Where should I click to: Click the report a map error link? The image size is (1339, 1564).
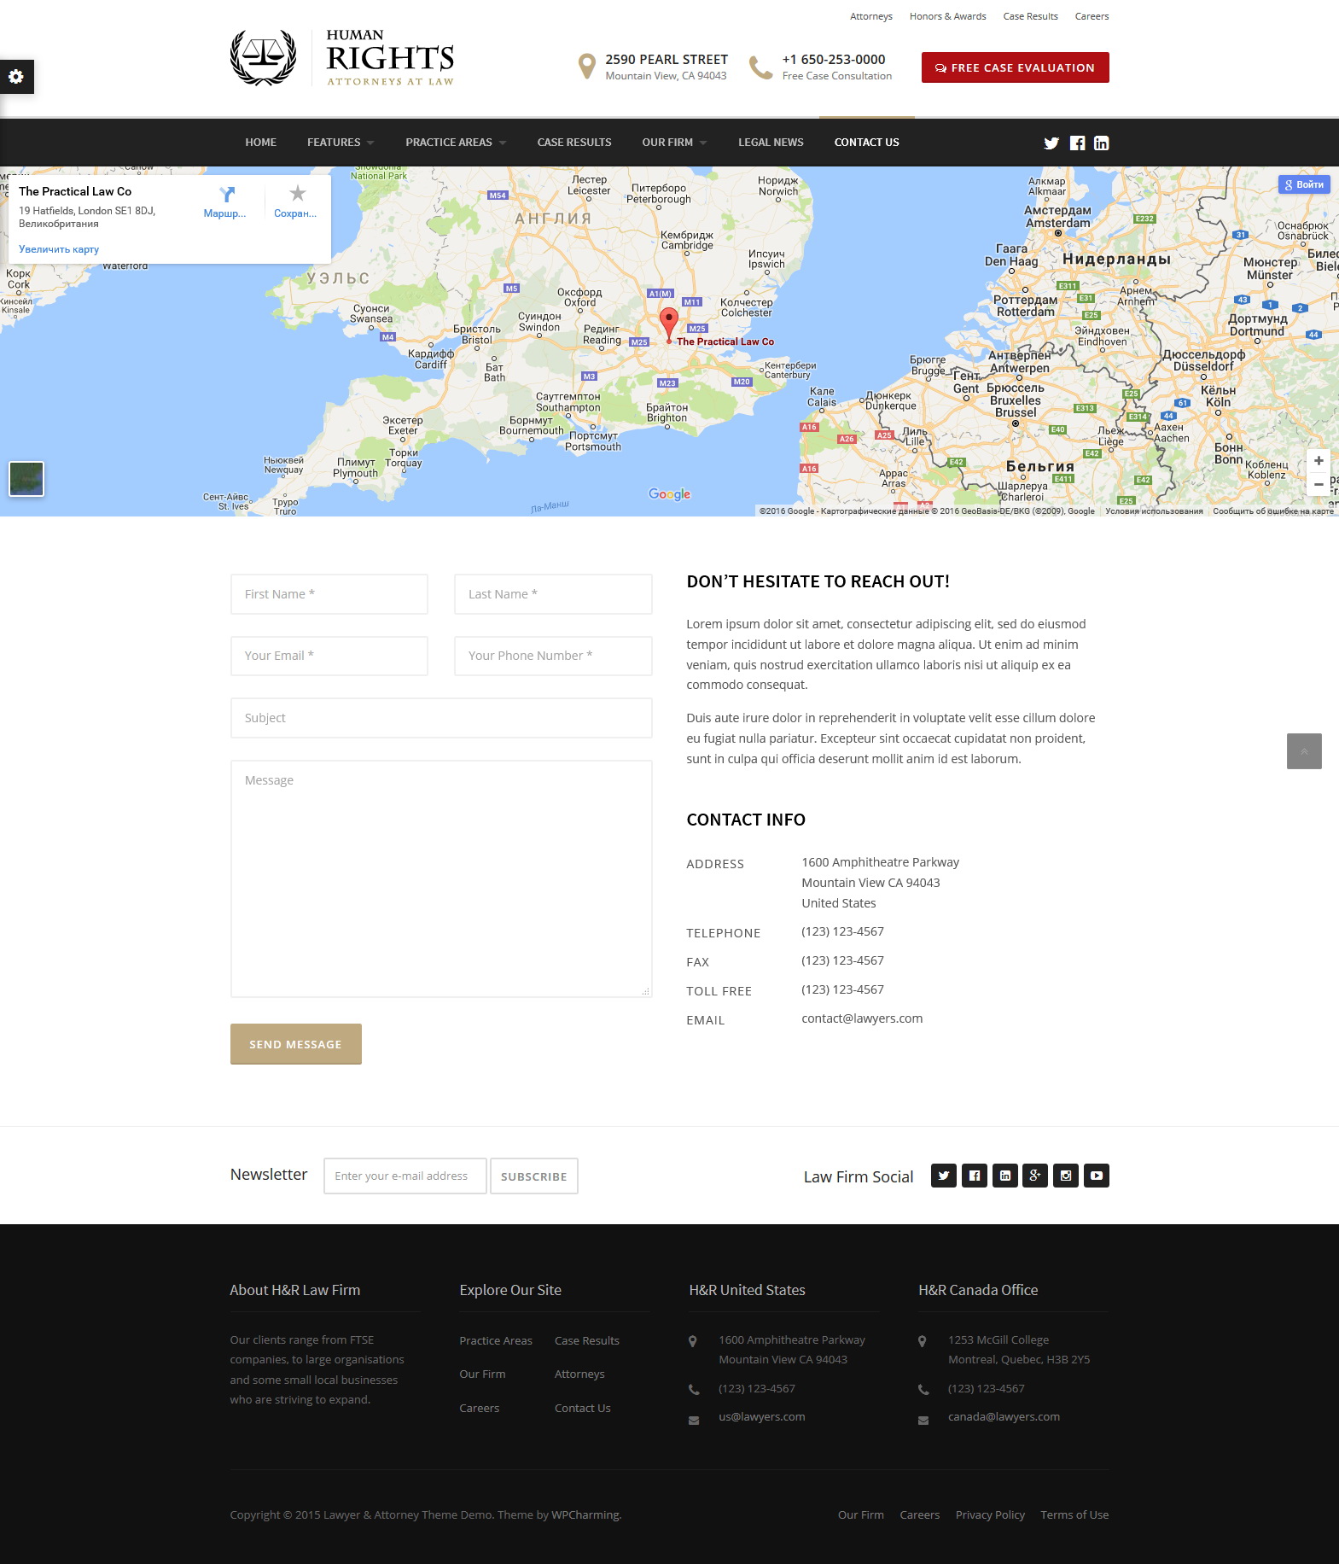(x=1273, y=511)
